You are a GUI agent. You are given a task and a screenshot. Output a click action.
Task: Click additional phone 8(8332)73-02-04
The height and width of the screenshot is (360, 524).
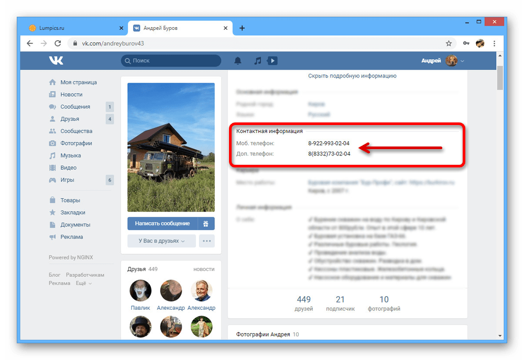(x=329, y=154)
